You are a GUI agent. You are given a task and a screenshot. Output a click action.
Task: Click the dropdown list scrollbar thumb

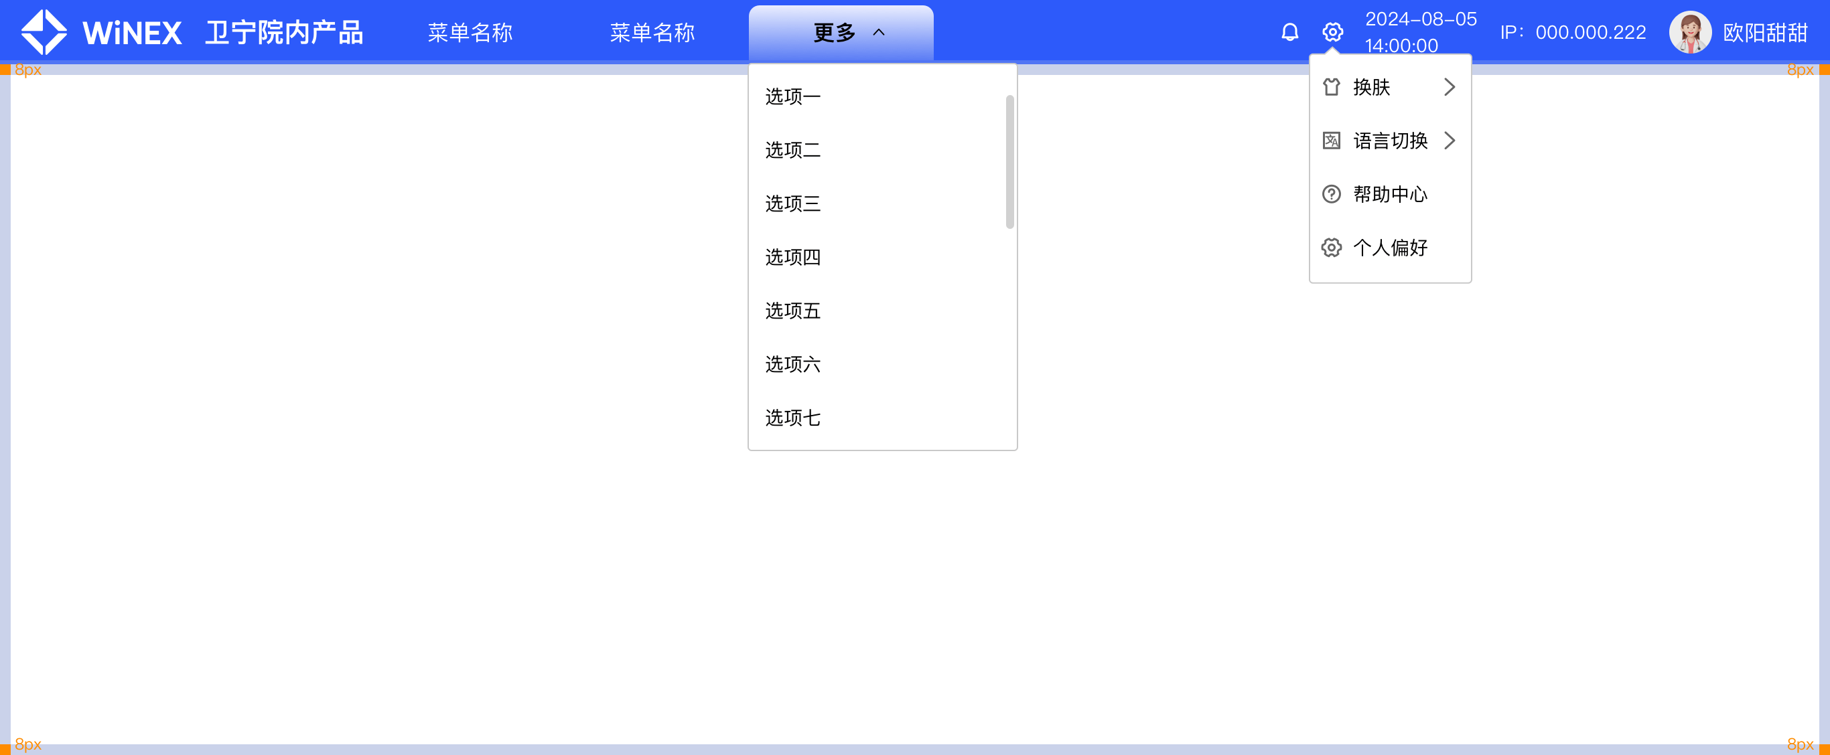coord(1009,162)
